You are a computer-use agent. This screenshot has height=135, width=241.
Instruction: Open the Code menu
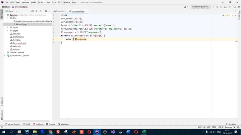[34, 3]
